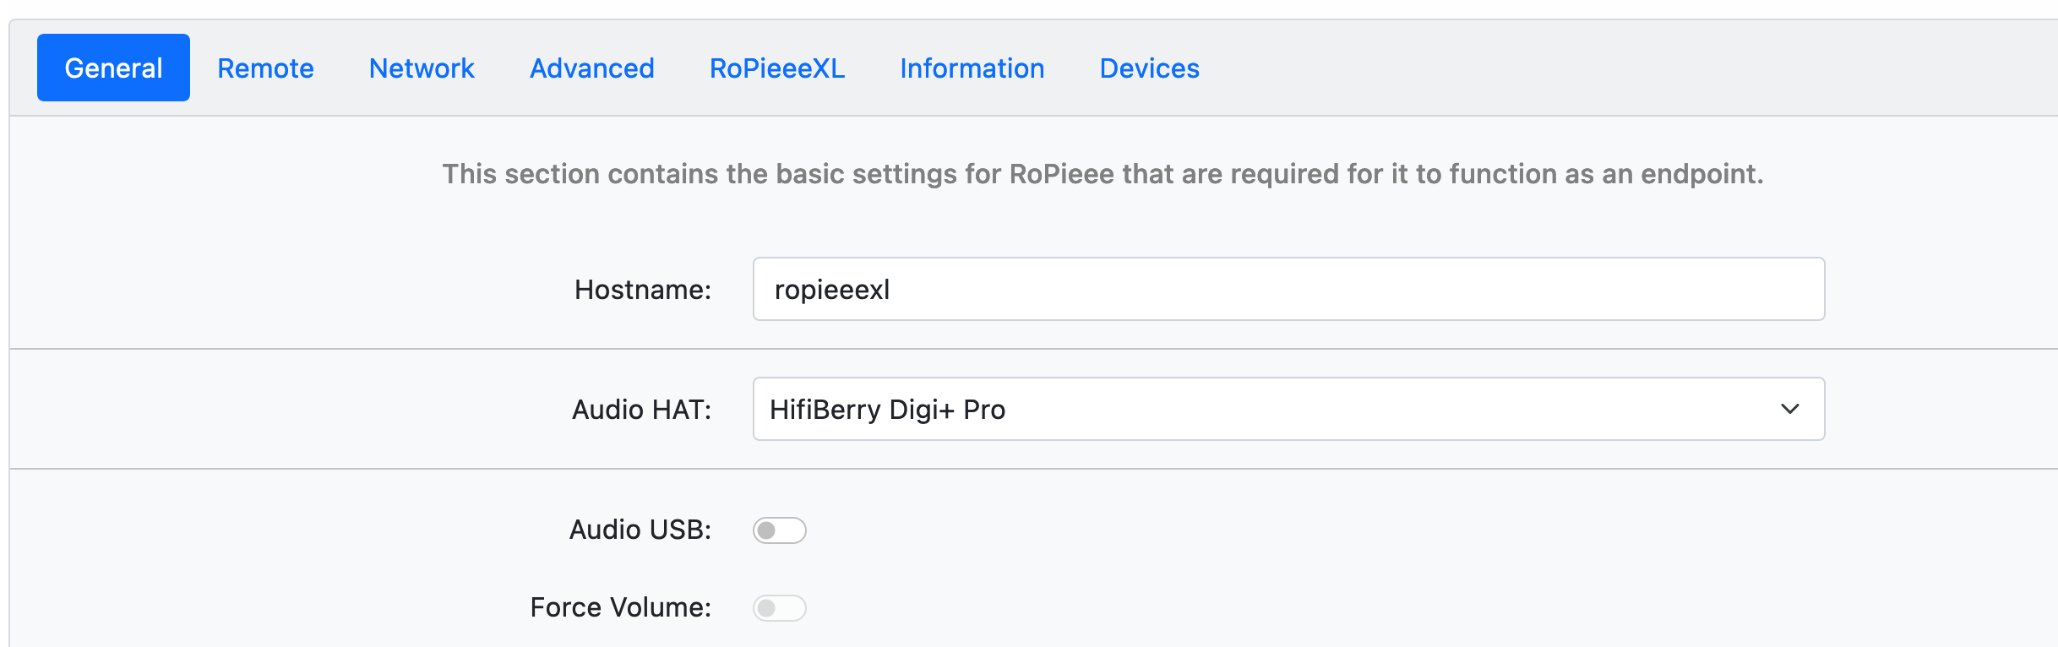Click the 'Hostname:' label
Screen dimensions: 2058x647
[643, 290]
